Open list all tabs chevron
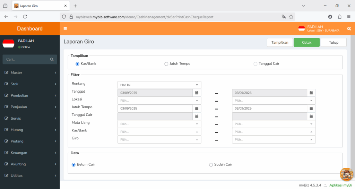Screen dimensions: 355x189 [x=303, y=6]
